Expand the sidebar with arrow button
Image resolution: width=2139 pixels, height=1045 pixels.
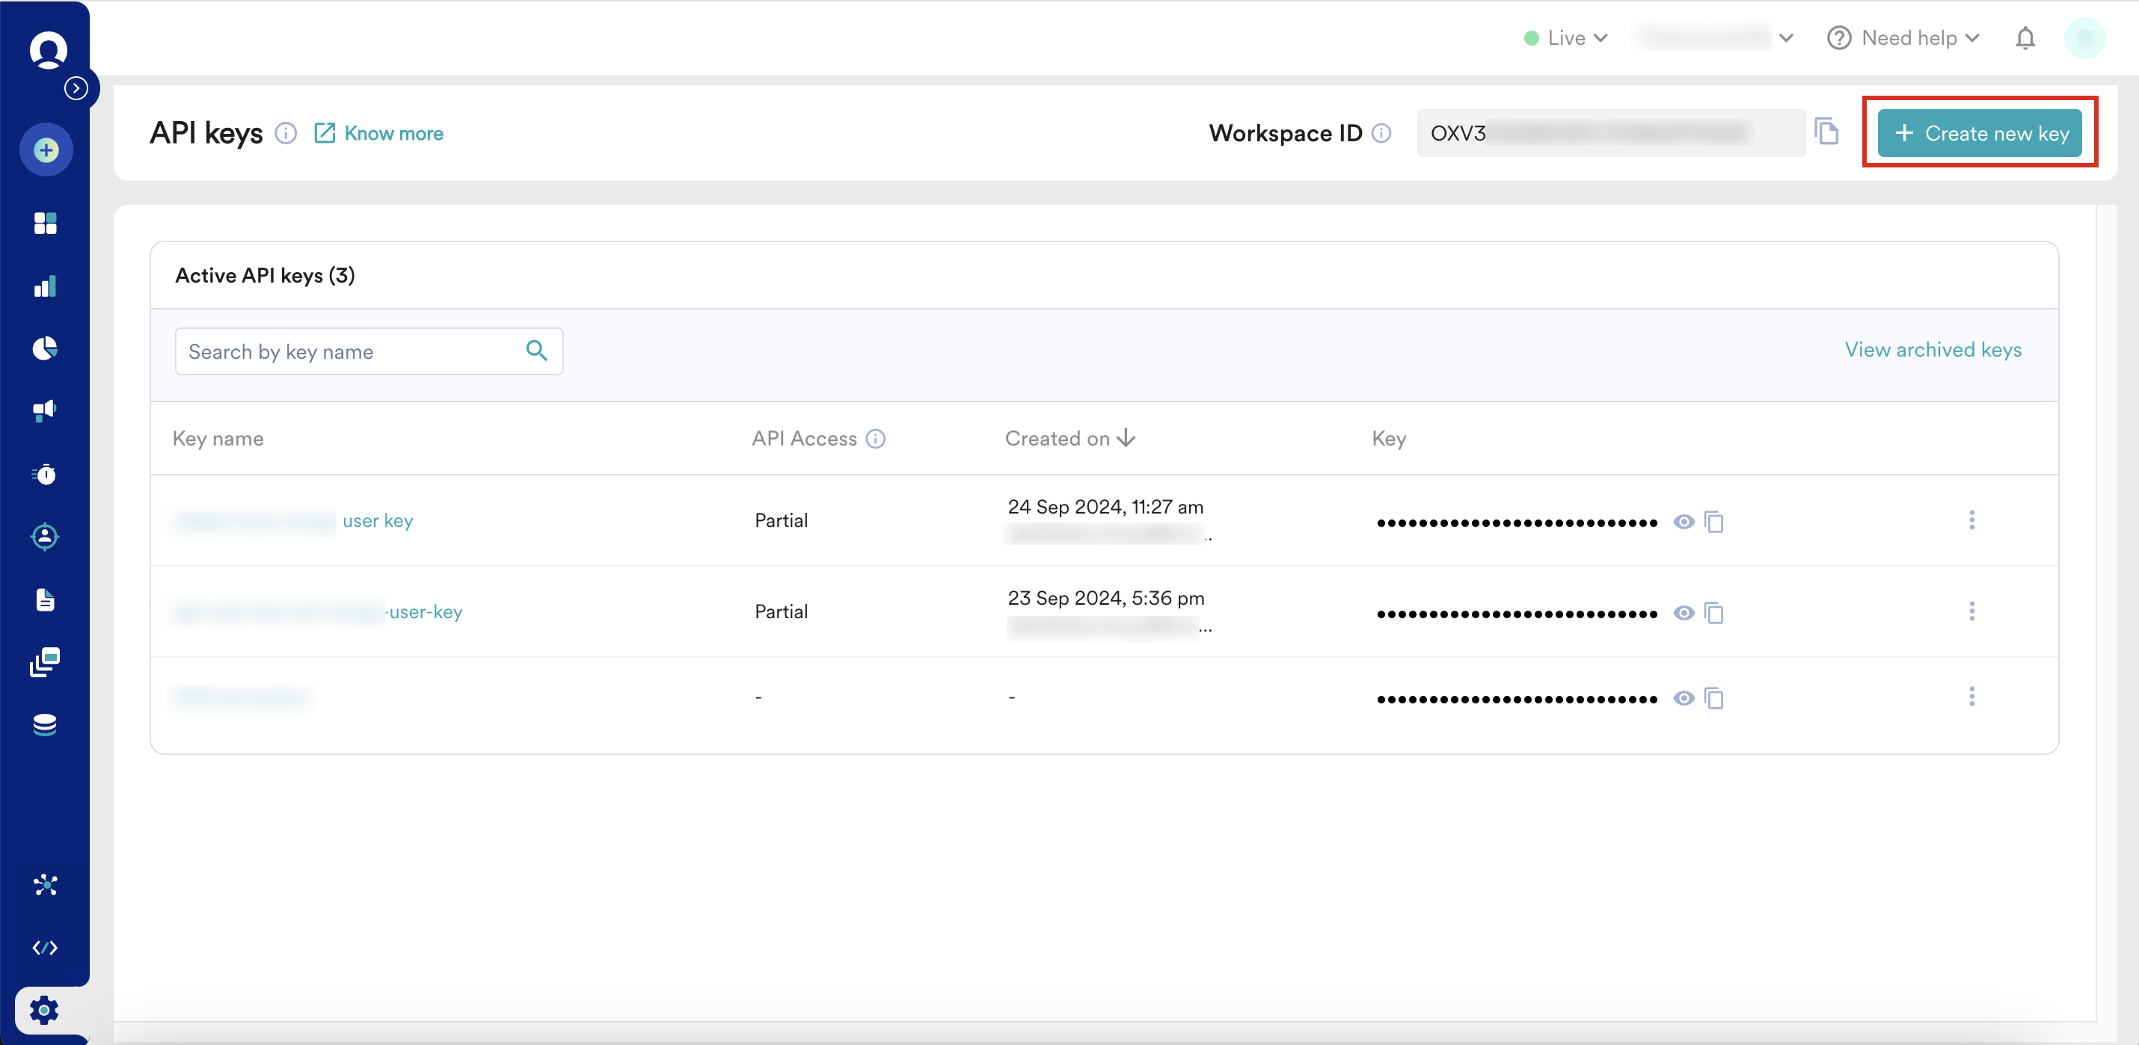tap(76, 88)
